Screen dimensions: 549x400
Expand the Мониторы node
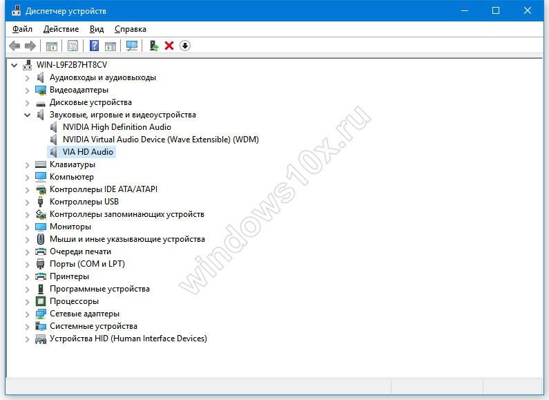click(28, 227)
